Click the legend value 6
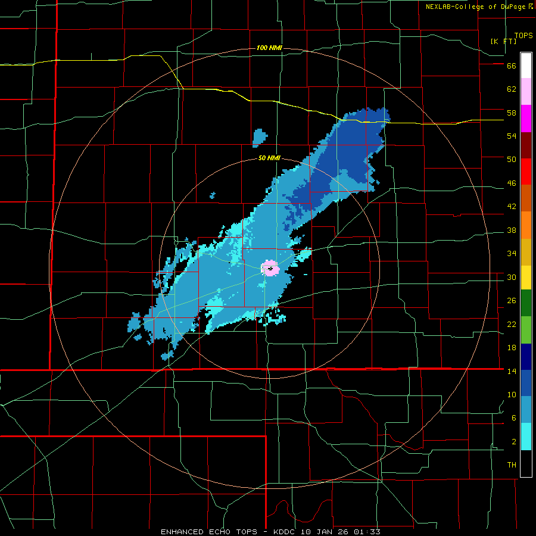This screenshot has height=536, width=536. pyautogui.click(x=514, y=418)
